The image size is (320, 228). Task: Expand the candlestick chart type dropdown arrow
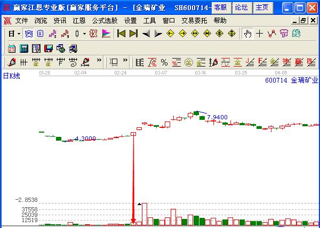click(84, 34)
